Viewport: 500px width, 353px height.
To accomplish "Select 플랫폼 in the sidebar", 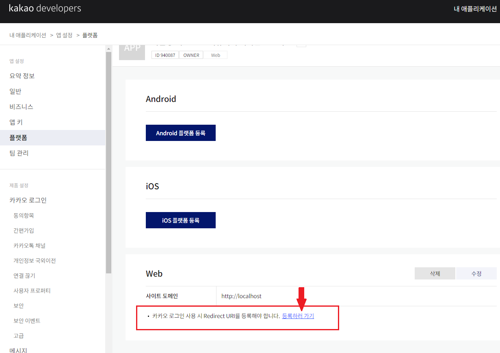I will pos(52,138).
